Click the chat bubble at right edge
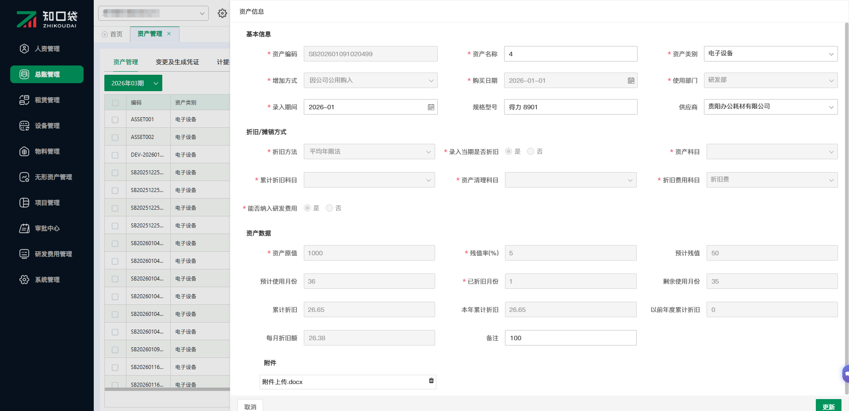The width and height of the screenshot is (849, 411). (845, 374)
